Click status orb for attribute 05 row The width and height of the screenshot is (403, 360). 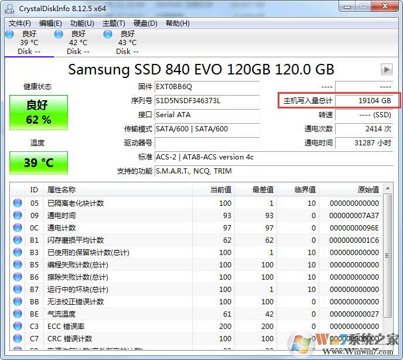(18, 203)
